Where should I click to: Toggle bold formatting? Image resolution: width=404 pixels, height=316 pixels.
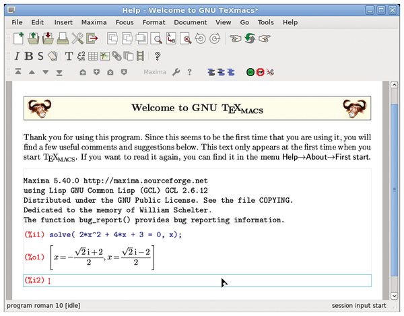point(28,56)
